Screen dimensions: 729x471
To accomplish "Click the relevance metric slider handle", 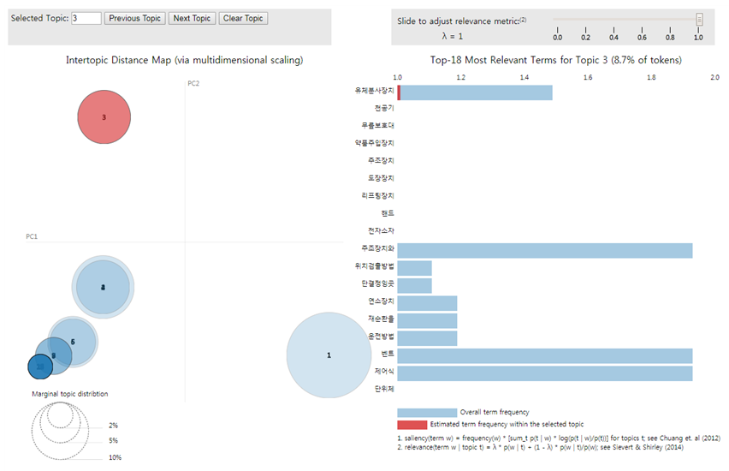I will (x=699, y=19).
